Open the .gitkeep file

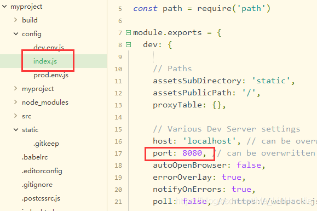tap(46, 144)
